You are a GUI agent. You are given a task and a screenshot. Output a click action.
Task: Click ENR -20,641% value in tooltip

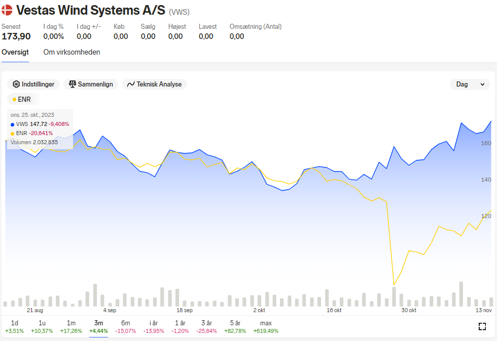pyautogui.click(x=41, y=133)
